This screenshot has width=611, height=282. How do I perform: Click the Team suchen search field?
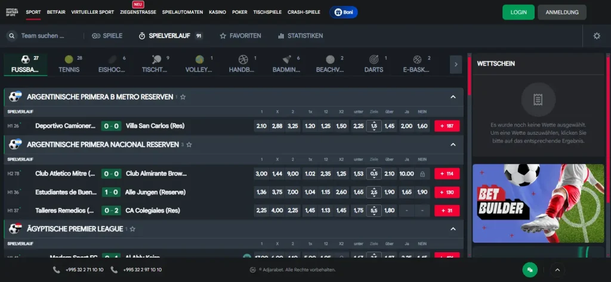click(x=42, y=36)
